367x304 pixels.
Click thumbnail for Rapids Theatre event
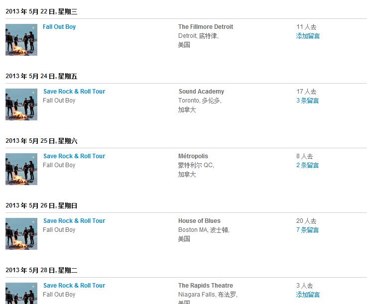pos(21,294)
